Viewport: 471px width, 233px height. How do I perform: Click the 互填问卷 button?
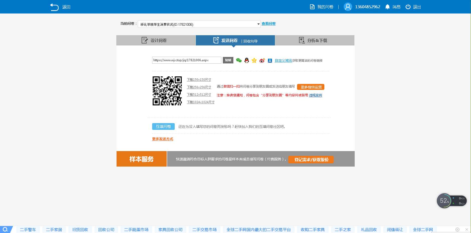[163, 126]
